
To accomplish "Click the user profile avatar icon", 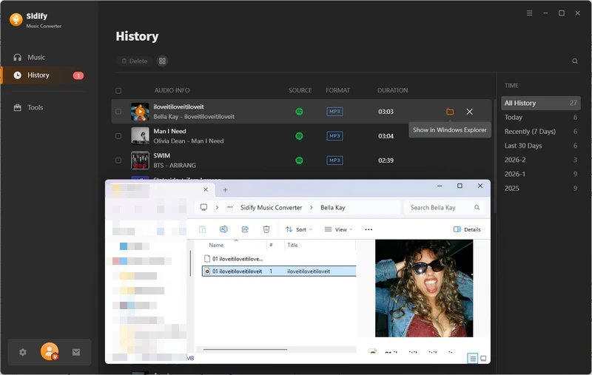I will [x=50, y=352].
